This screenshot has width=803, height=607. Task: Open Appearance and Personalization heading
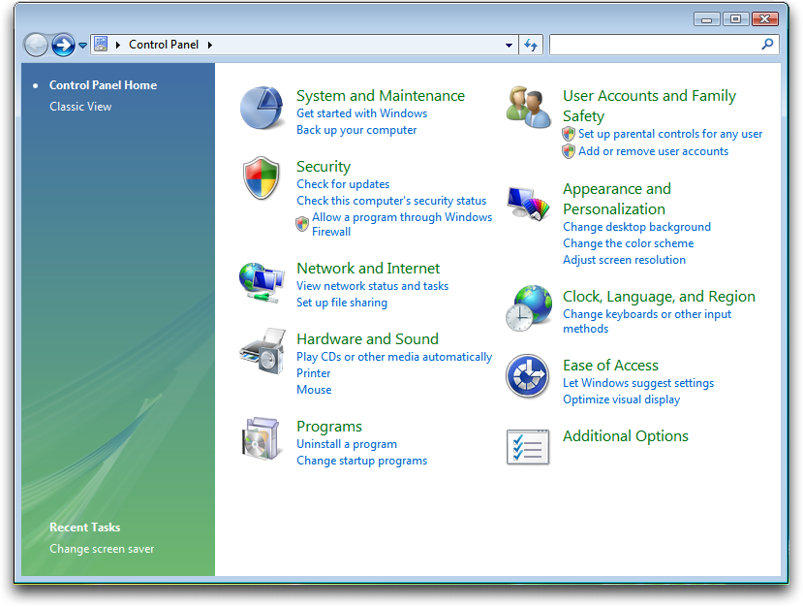pos(617,199)
